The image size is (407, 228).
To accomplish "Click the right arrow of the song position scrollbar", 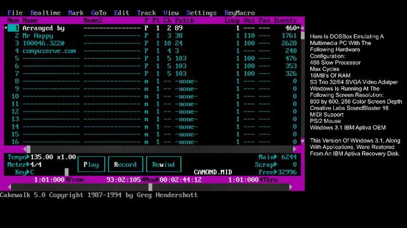I will (x=291, y=187).
